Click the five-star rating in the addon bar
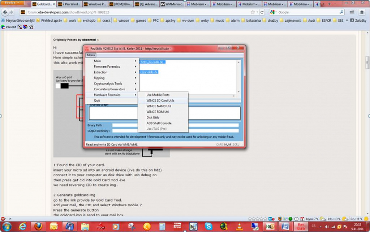This screenshot has width=370, height=232. [257, 219]
